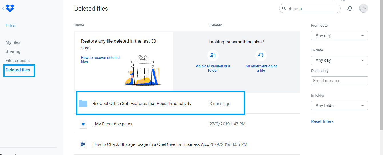Expand the To date dropdown
The width and height of the screenshot is (383, 155).
340,60
